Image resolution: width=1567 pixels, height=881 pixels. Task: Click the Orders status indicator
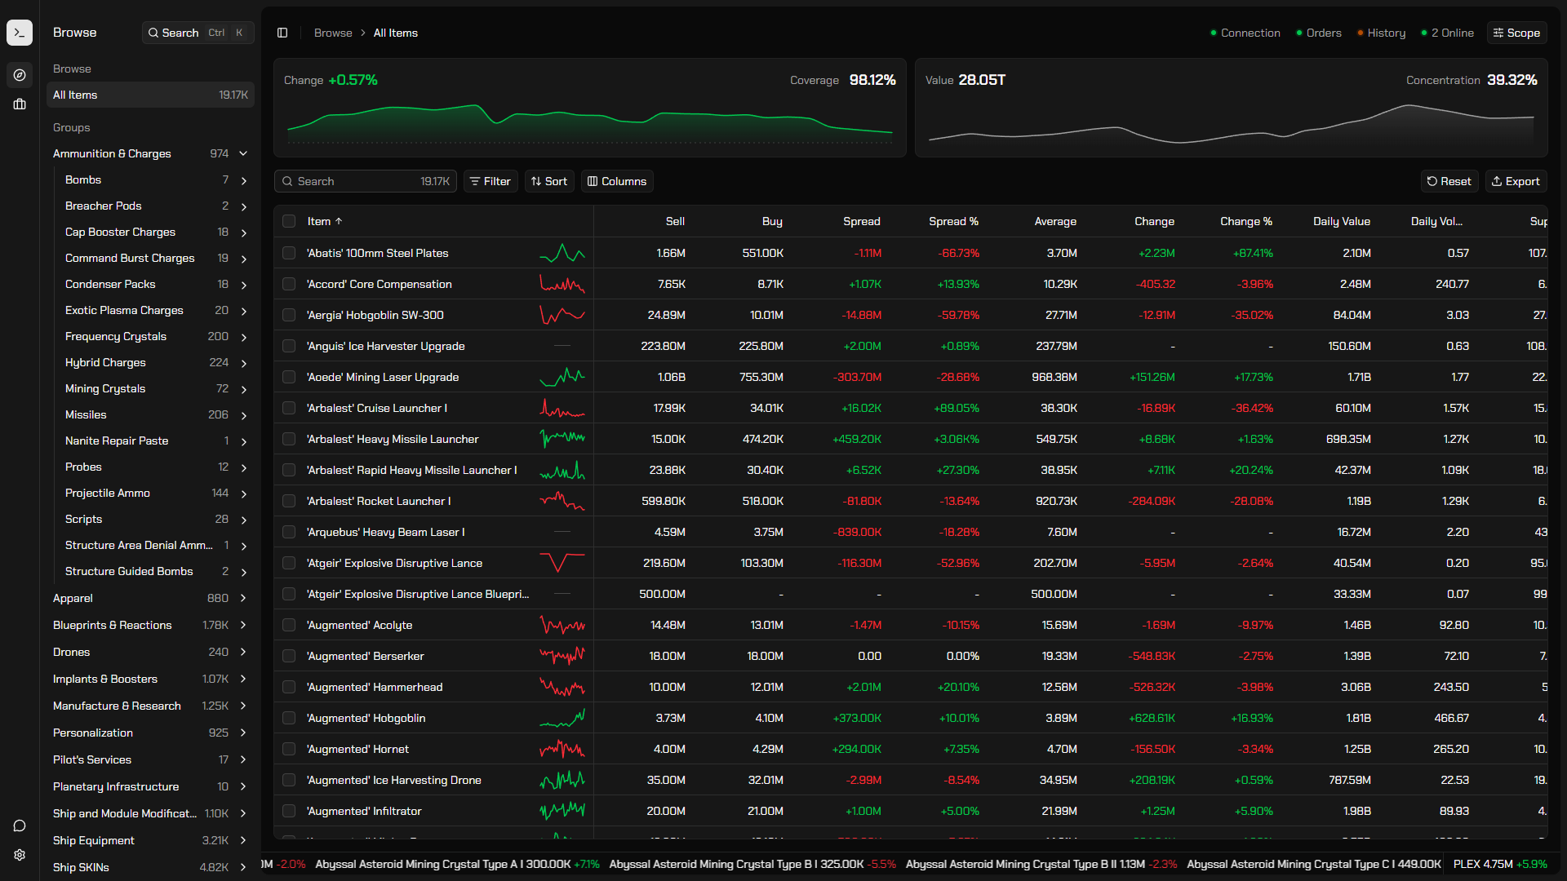[x=1318, y=33]
